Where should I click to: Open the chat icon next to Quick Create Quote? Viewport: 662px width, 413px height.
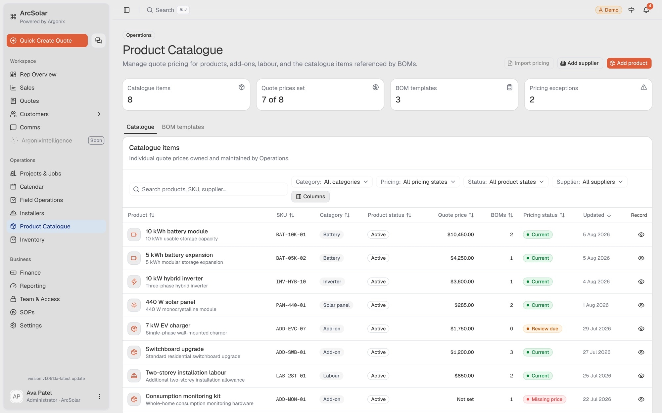click(x=98, y=40)
